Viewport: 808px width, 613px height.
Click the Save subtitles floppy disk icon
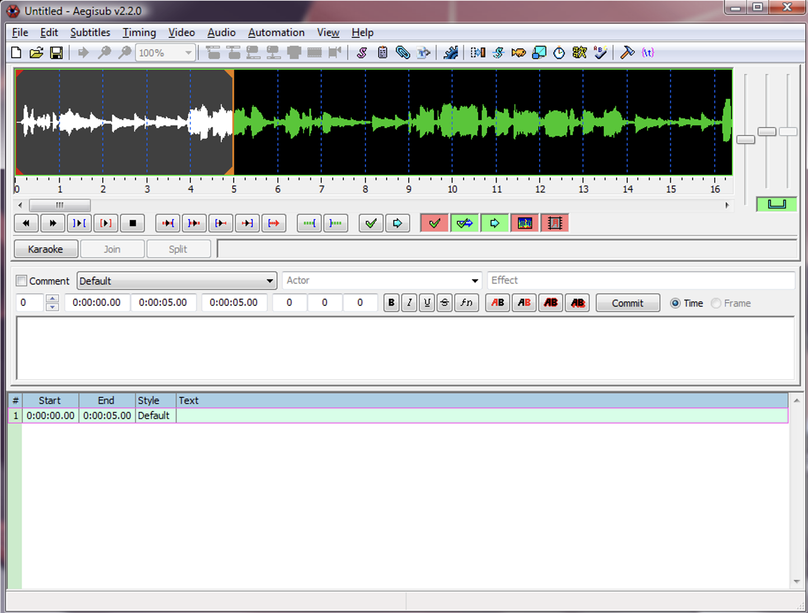[56, 53]
